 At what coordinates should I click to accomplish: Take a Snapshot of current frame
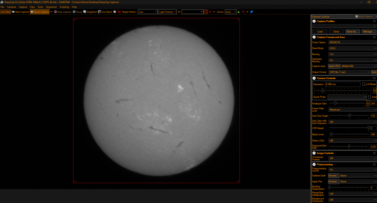pyautogui.click(x=90, y=12)
